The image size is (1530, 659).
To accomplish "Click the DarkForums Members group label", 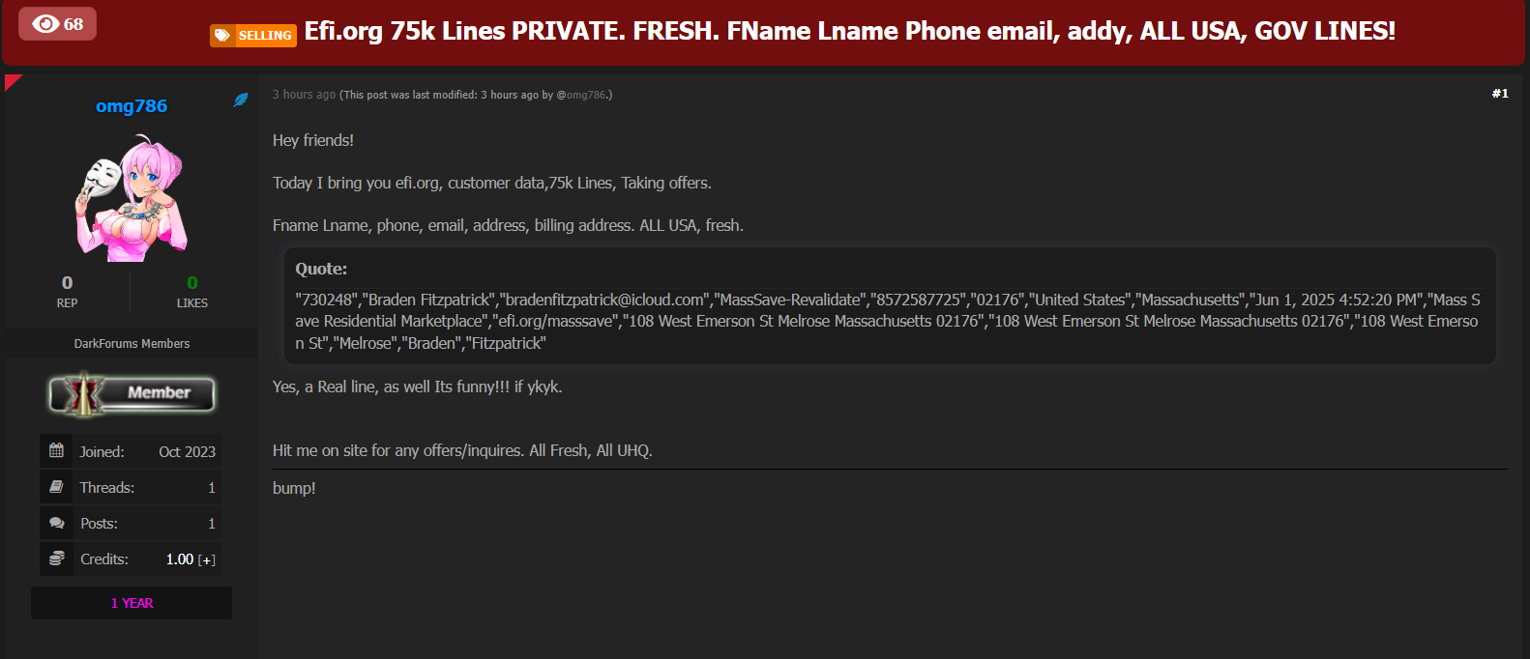I will click(x=132, y=344).
